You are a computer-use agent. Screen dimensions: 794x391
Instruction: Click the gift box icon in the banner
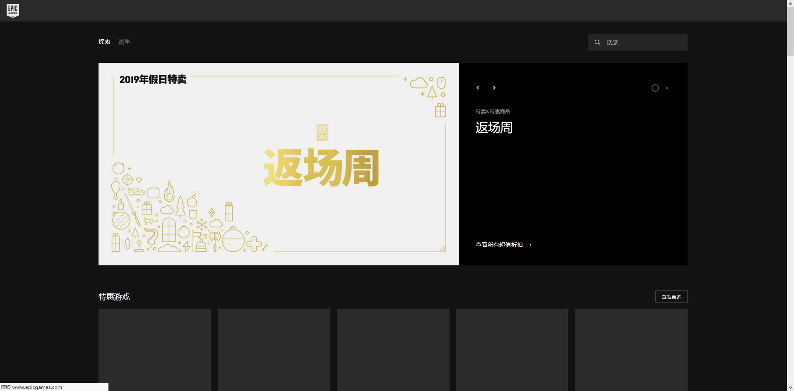pyautogui.click(x=440, y=110)
